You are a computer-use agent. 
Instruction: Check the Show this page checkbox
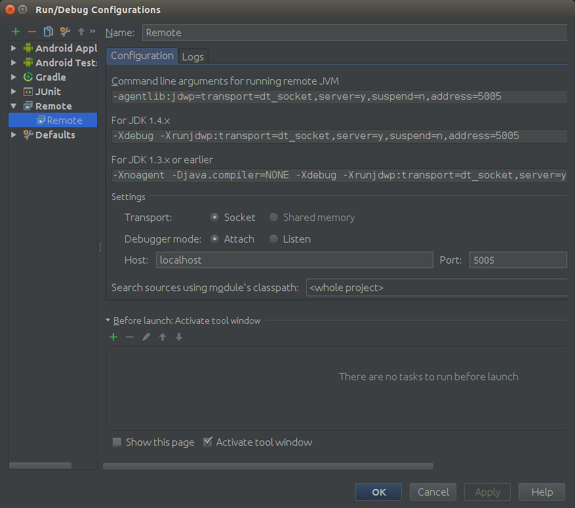pyautogui.click(x=117, y=442)
